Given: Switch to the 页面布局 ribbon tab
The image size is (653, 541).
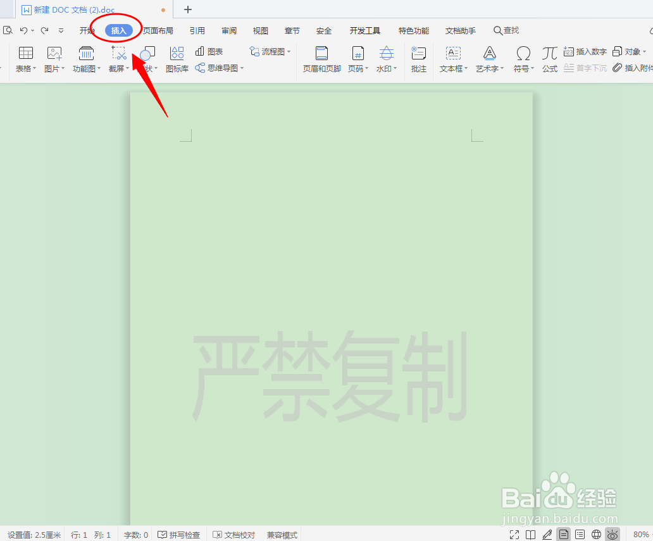Looking at the screenshot, I should pyautogui.click(x=158, y=30).
